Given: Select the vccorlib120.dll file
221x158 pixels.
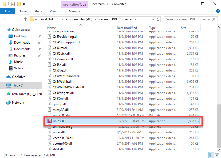Looking at the screenshot, I should pyautogui.click(x=63, y=138).
